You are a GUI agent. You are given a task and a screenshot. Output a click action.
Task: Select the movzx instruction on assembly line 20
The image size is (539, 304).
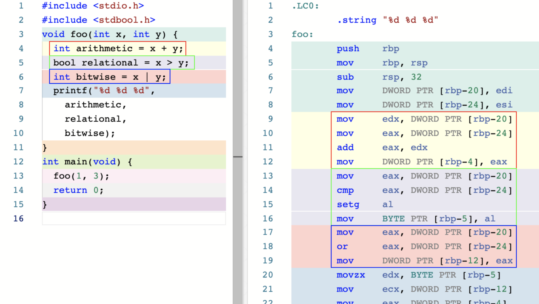(x=344, y=275)
